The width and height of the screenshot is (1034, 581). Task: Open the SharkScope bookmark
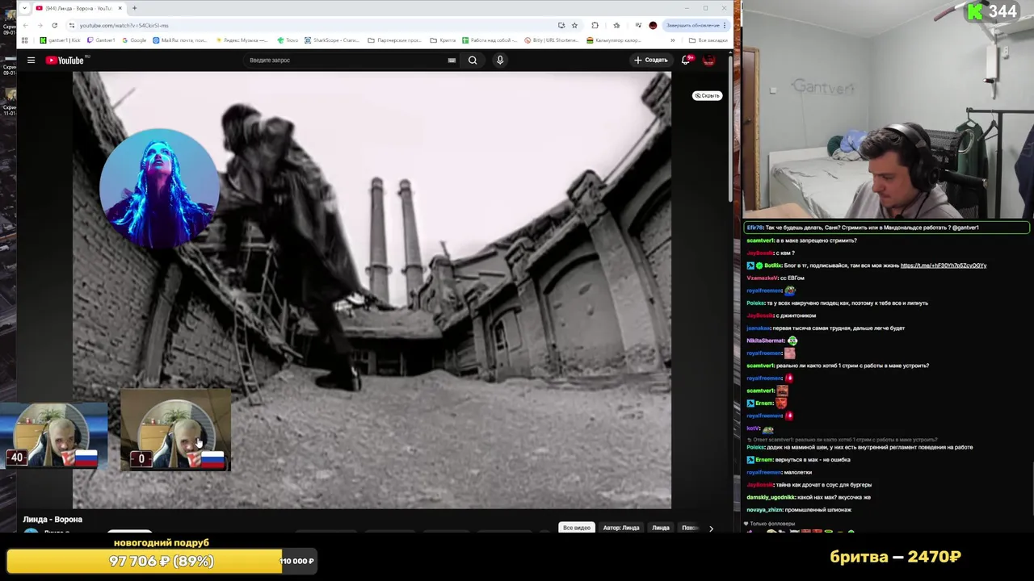pos(332,40)
